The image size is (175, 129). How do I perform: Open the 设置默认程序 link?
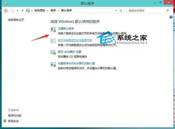tap(66, 28)
